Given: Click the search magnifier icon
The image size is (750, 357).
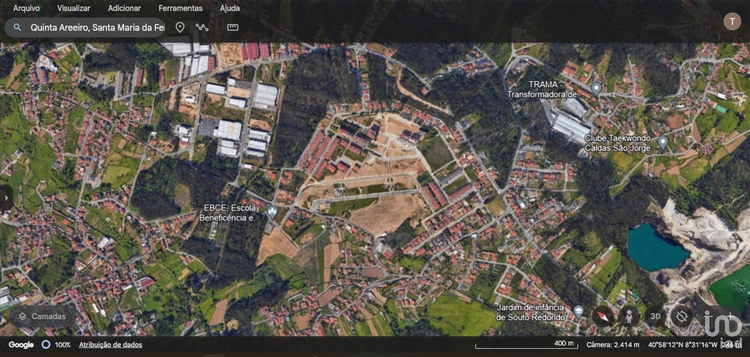Looking at the screenshot, I should tap(17, 27).
